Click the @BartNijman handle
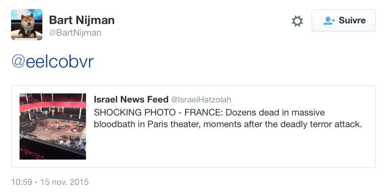This screenshot has width=387, height=192. pyautogui.click(x=75, y=33)
